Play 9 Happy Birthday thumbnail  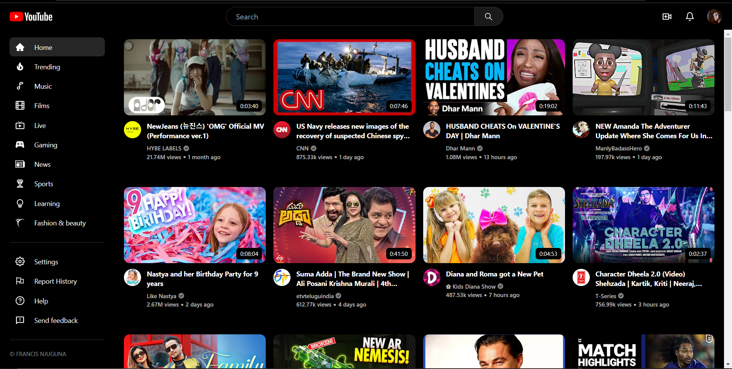pos(195,225)
